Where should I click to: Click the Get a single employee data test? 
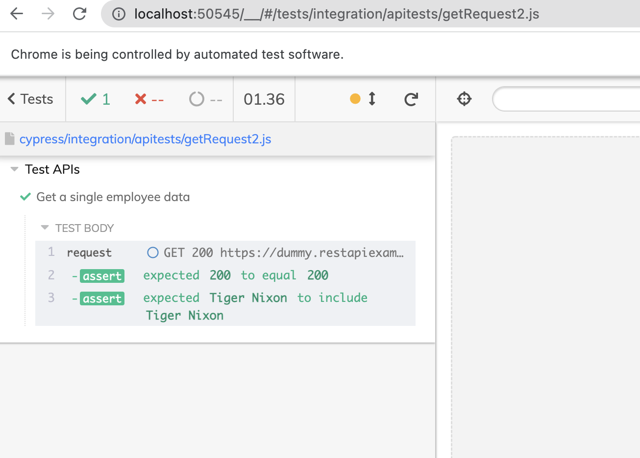[113, 197]
